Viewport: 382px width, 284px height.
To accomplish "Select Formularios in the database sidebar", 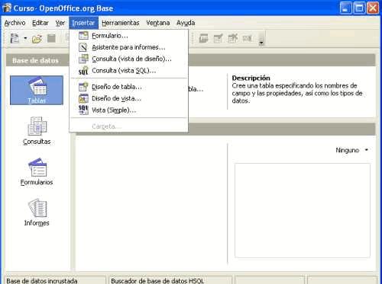I will pyautogui.click(x=37, y=171).
